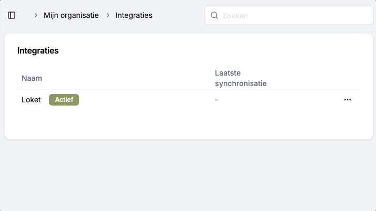Click the Actief status badge
The image size is (376, 211).
[x=64, y=100]
